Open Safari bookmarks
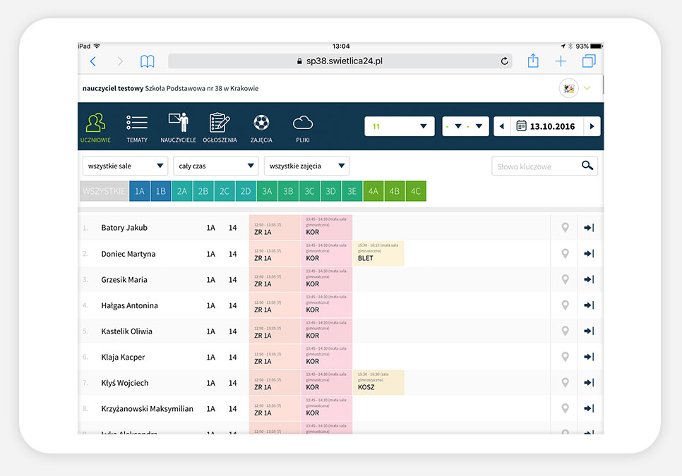The width and height of the screenshot is (682, 476). pos(147,61)
